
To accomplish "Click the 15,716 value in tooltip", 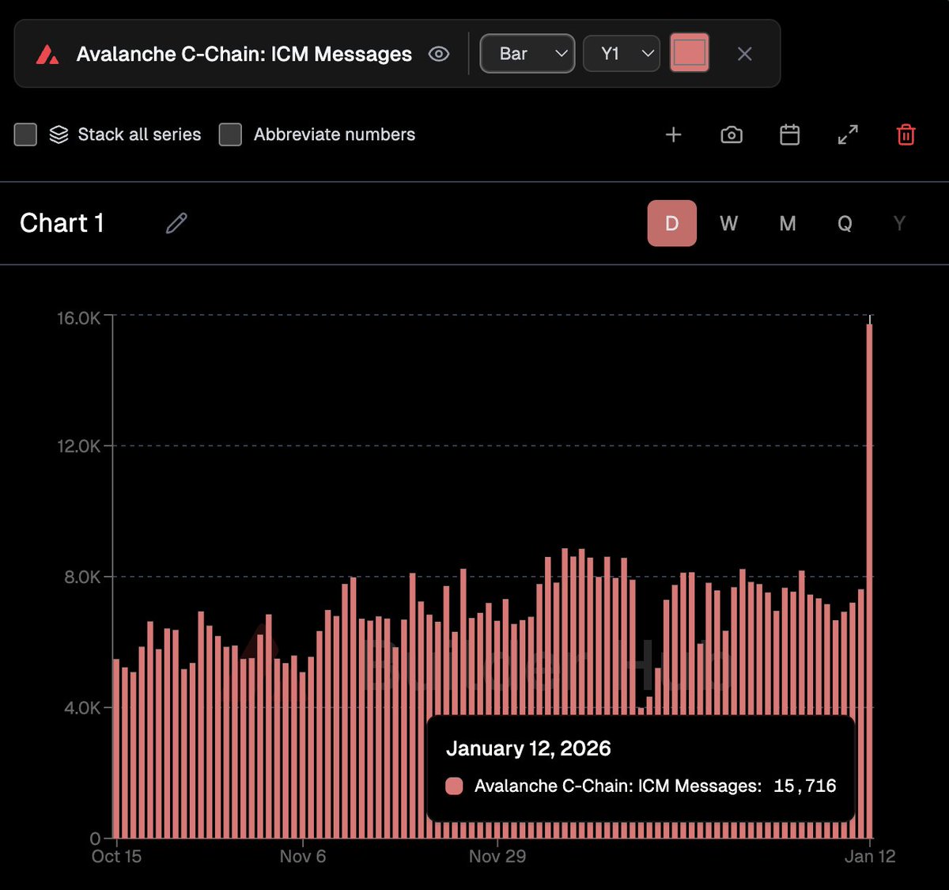I will point(805,786).
